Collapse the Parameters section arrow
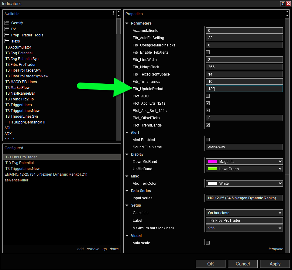 tap(127, 23)
